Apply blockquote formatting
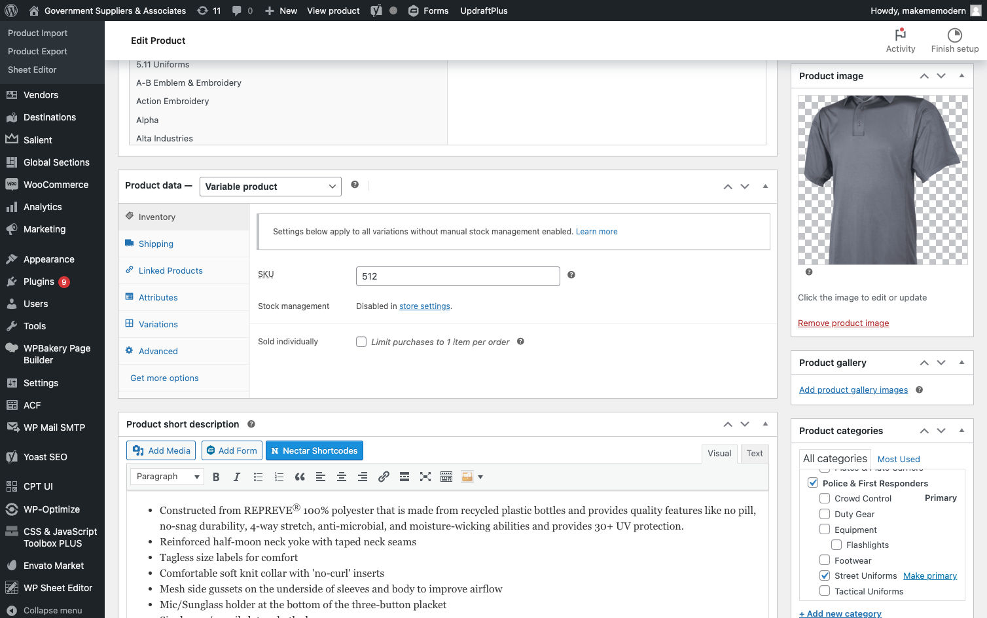Screen dimensions: 987x618 [300, 477]
